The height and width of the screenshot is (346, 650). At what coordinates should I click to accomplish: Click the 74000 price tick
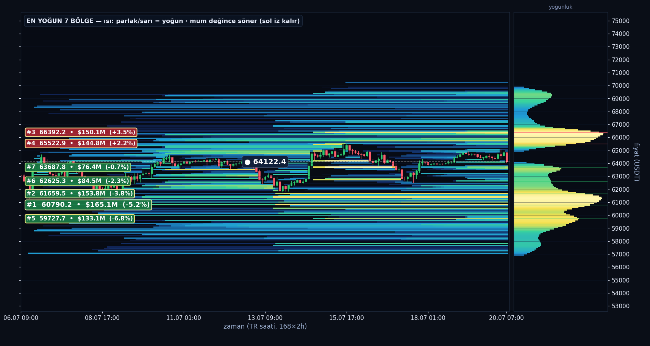[x=621, y=34]
